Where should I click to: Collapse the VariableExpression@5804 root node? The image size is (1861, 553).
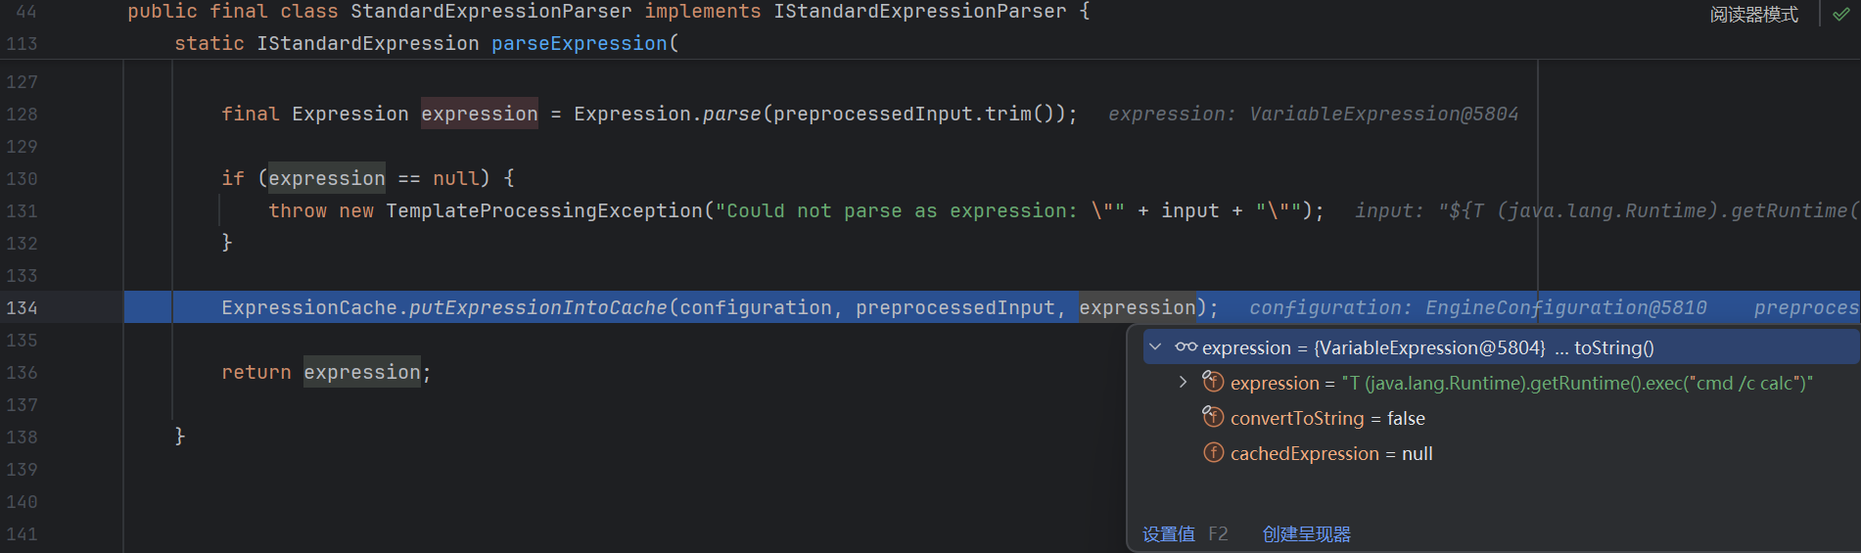(x=1155, y=347)
